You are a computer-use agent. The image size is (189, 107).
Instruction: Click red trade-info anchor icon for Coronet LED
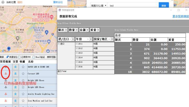6,74
